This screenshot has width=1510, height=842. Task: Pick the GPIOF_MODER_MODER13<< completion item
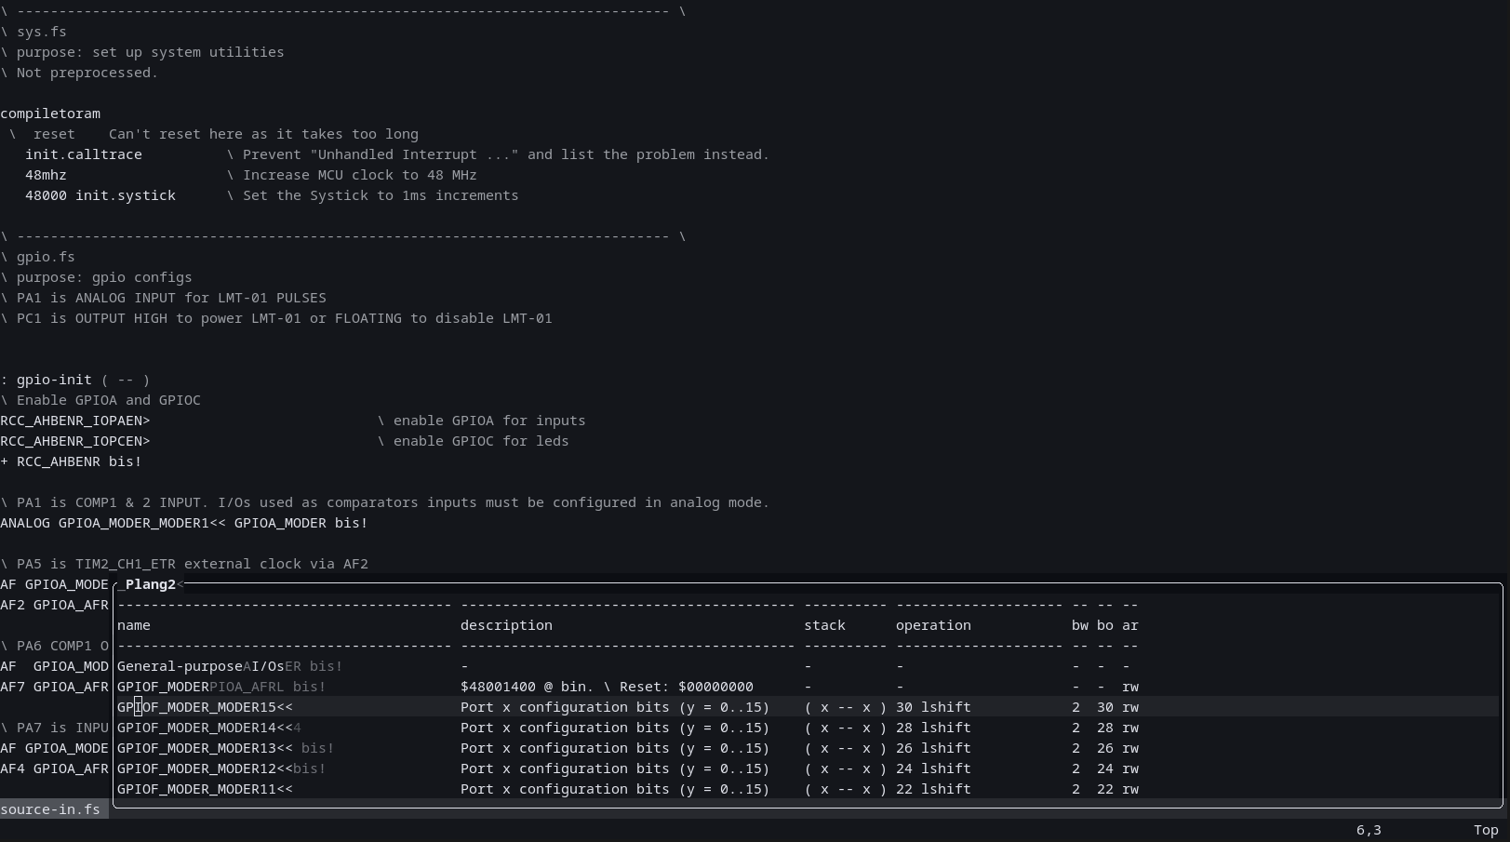pos(205,748)
